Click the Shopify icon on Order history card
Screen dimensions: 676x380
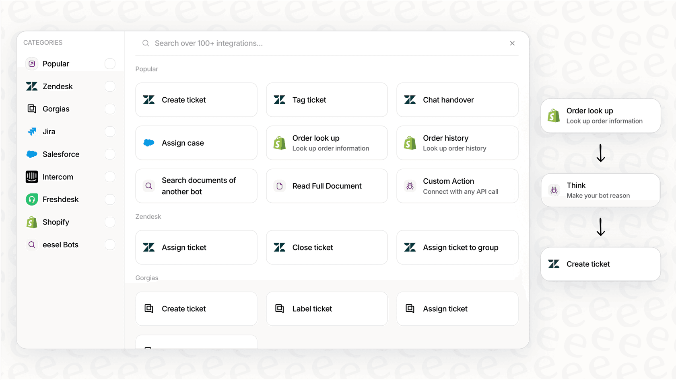[410, 143]
